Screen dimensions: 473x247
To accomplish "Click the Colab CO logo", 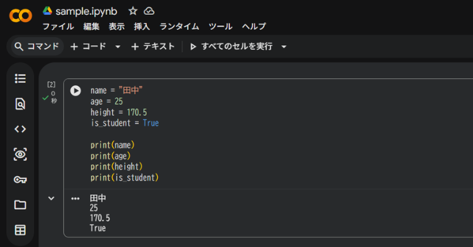I will (x=20, y=16).
